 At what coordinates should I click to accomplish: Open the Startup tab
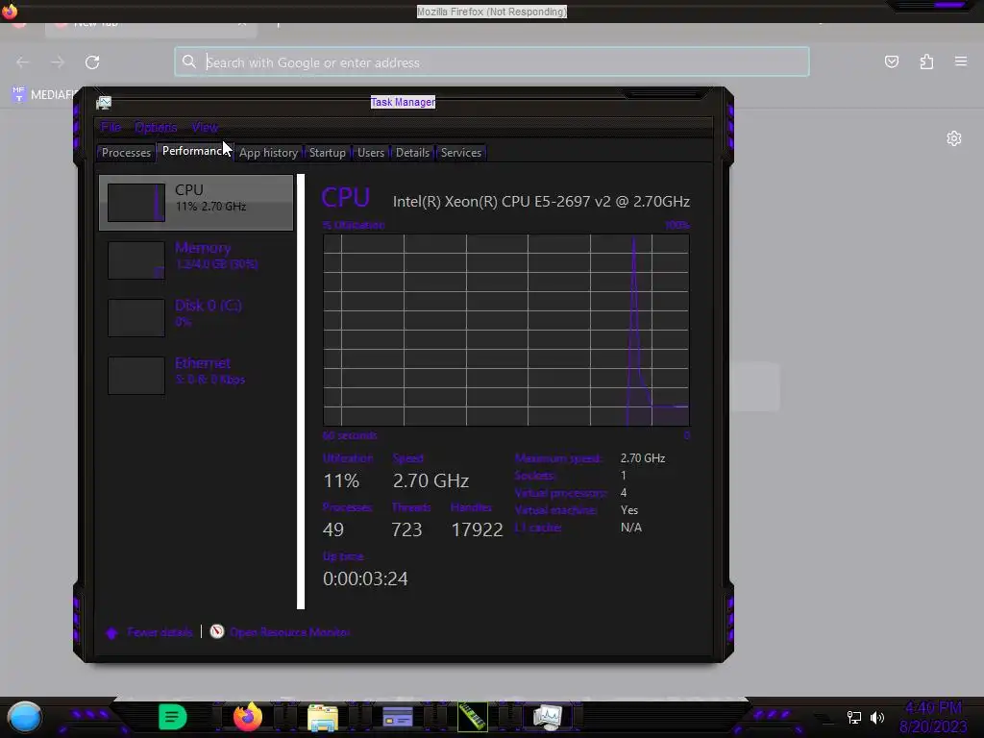(327, 153)
